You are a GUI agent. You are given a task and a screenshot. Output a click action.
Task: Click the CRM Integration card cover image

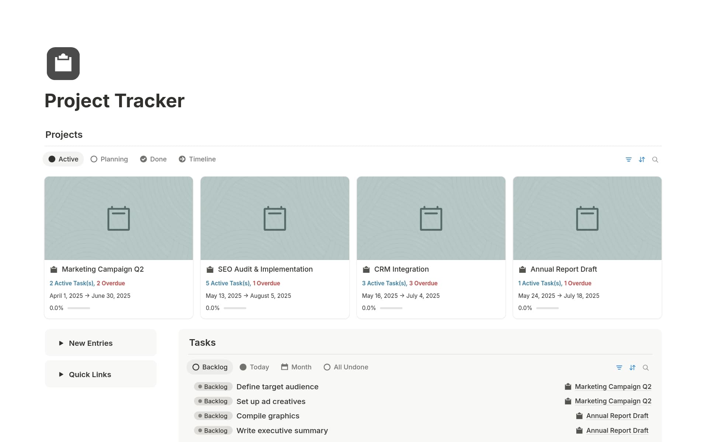pos(431,218)
